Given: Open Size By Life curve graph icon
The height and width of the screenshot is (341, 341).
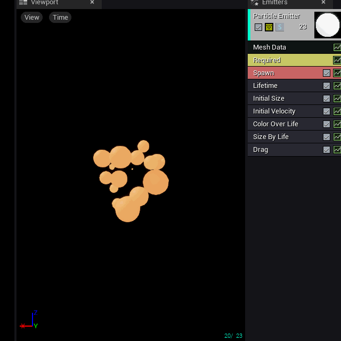Looking at the screenshot, I should pyautogui.click(x=337, y=137).
